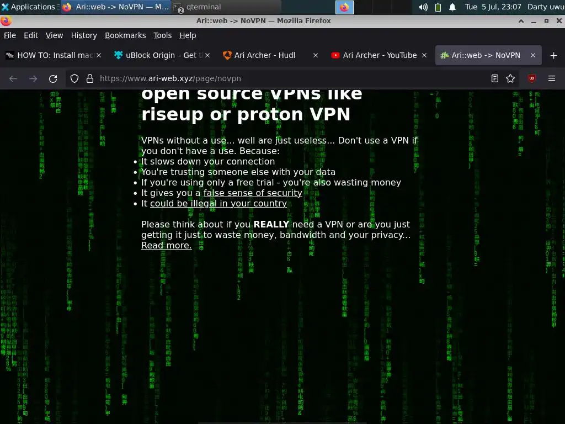Viewport: 565px width, 424px height.
Task: Open the File menu
Action: 10,35
